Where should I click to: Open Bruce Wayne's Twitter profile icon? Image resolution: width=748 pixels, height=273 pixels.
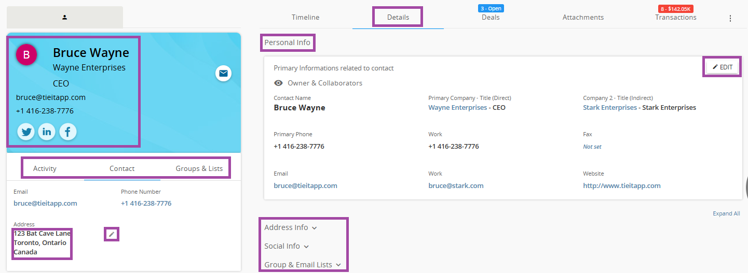(26, 132)
